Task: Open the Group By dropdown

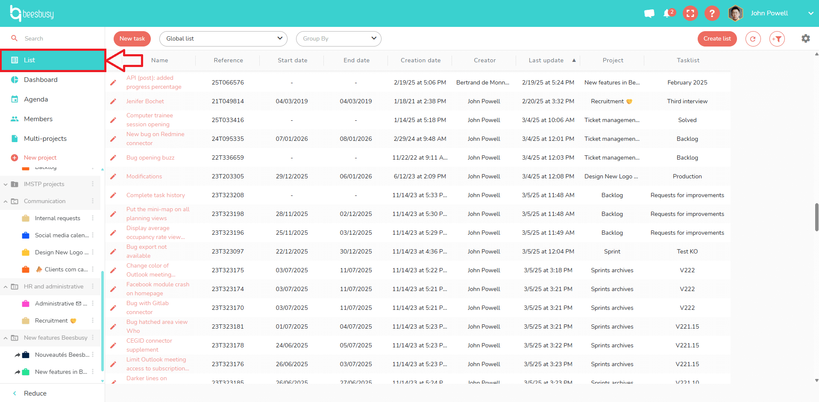Action: pos(339,38)
